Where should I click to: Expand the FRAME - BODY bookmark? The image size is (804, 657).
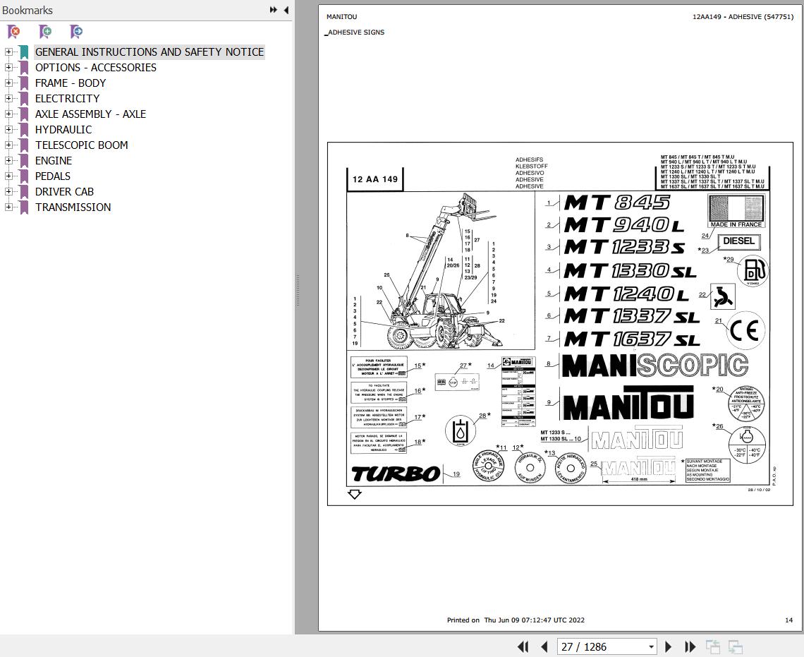click(x=8, y=83)
